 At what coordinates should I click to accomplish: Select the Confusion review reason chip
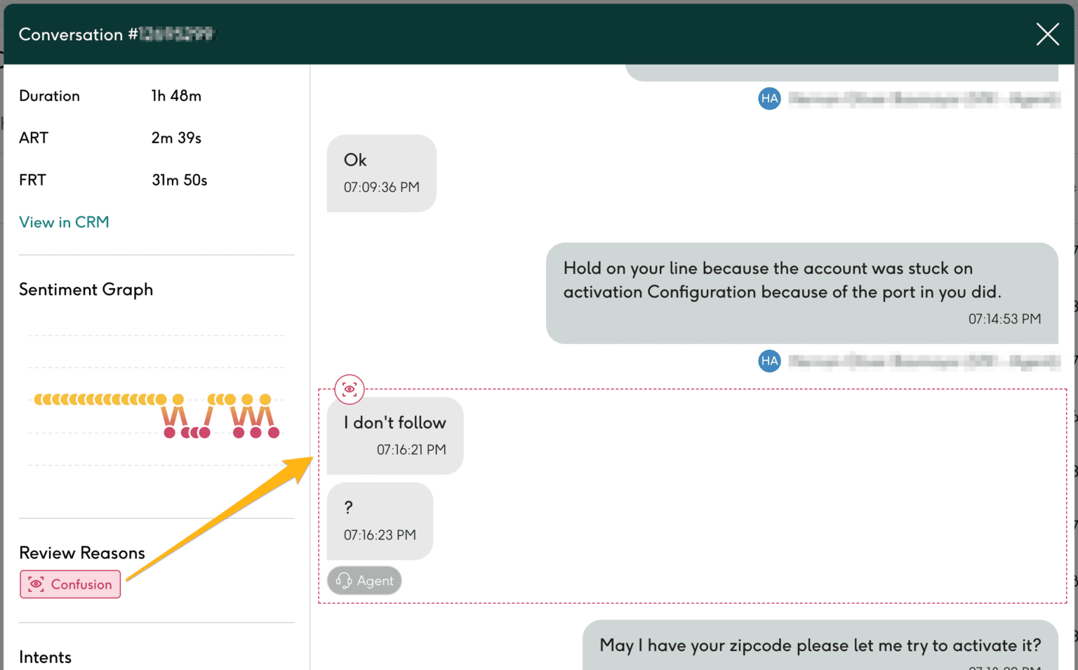pos(69,584)
